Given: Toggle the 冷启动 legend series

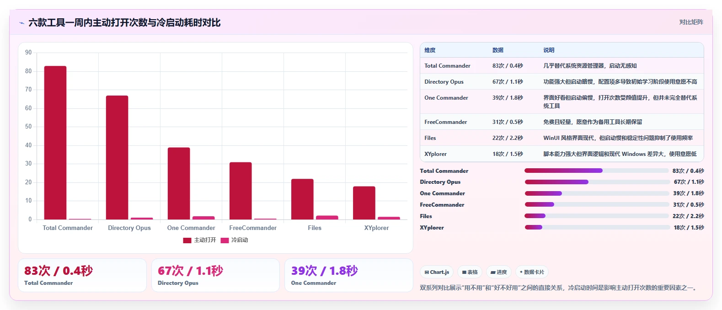Looking at the screenshot, I should (234, 240).
